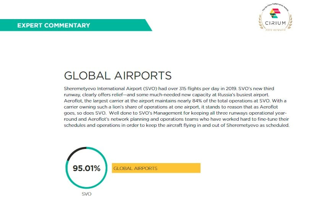Click the yellow GLOBAL AIRPORTS bar
This screenshot has height=215, width=309.
(156, 168)
